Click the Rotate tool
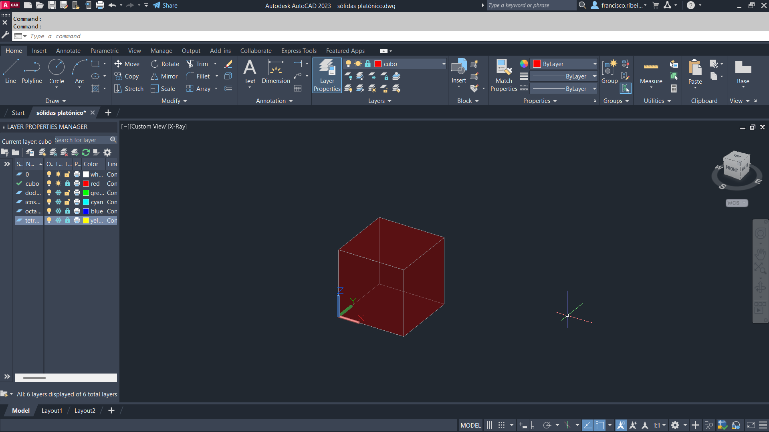 tap(165, 64)
